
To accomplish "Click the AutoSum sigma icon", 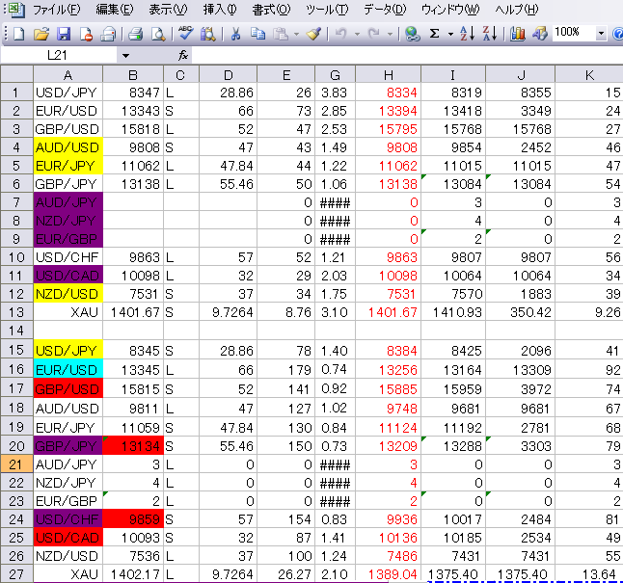I will [x=435, y=34].
